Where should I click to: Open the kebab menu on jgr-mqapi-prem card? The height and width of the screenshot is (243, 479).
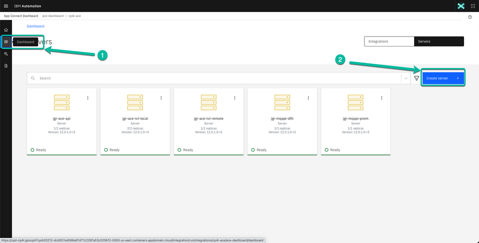[x=382, y=97]
